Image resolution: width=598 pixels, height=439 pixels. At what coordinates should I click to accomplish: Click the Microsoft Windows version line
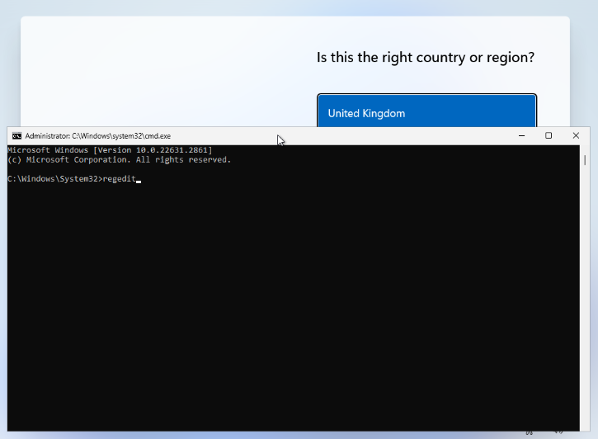110,150
